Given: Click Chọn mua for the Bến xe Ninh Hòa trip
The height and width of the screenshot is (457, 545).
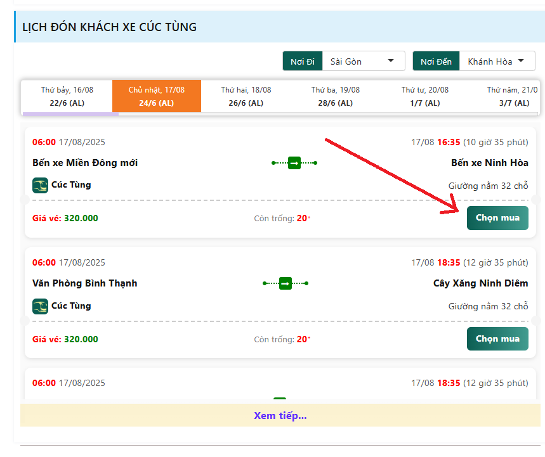Looking at the screenshot, I should pos(497,218).
